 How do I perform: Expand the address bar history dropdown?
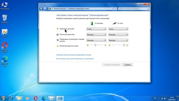(113, 9)
